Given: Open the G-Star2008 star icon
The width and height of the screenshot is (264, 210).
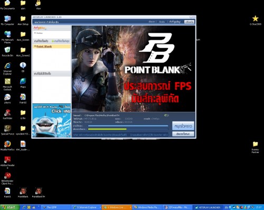Looking at the screenshot, I should pos(255,20).
